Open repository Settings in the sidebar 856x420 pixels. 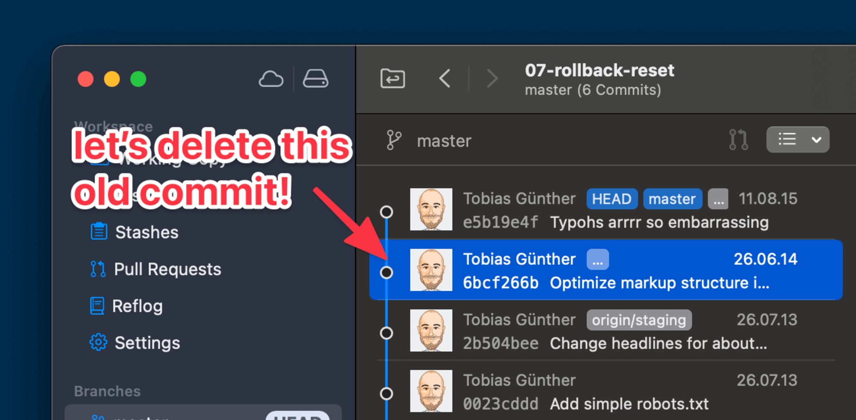(147, 343)
